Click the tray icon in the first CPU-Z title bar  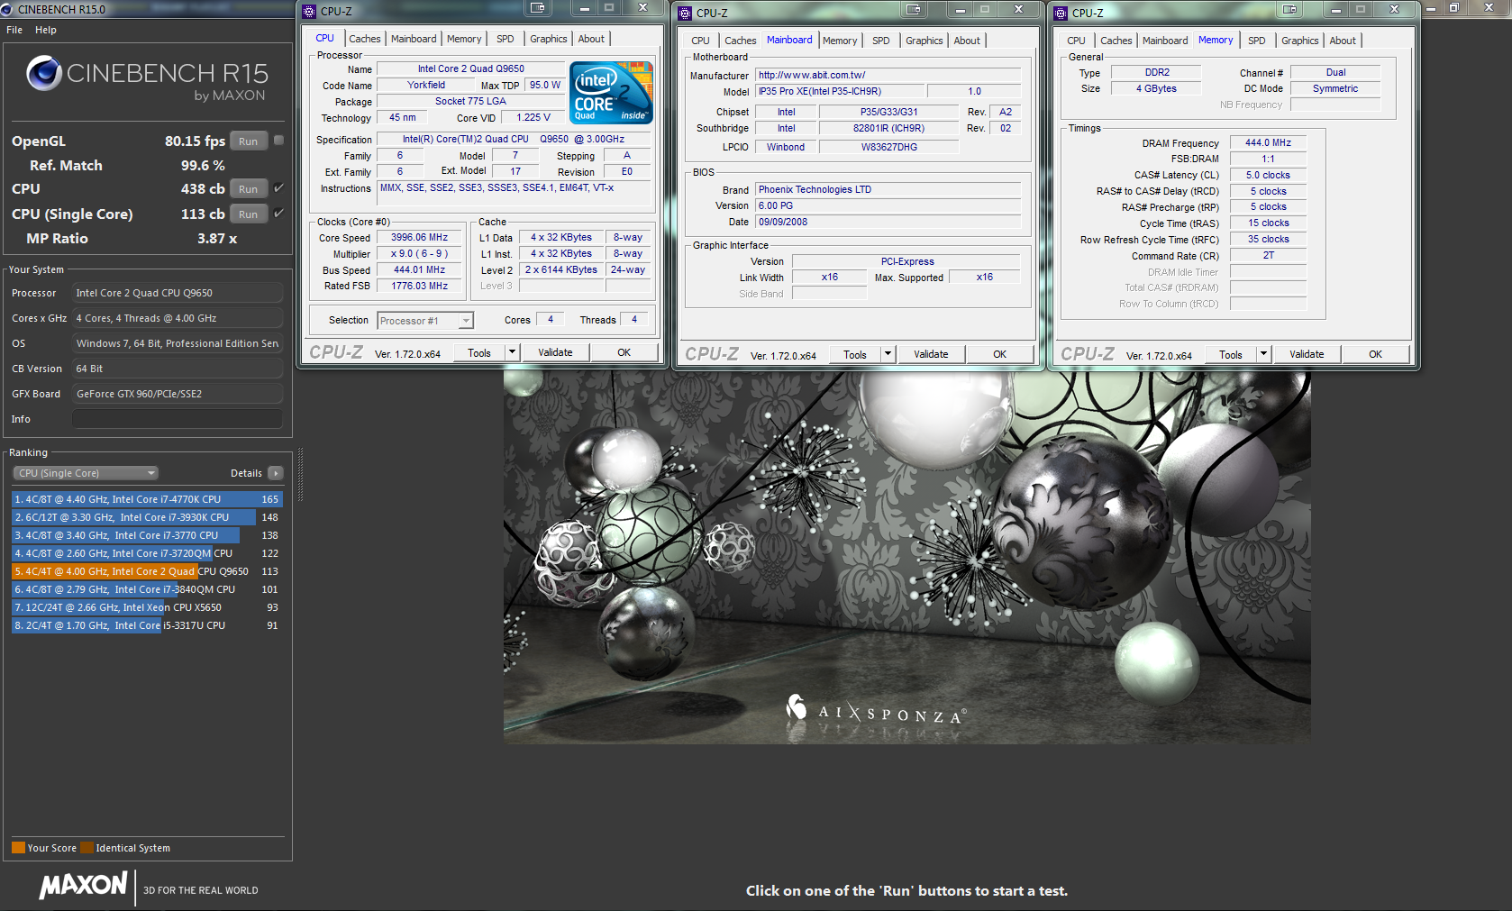pos(538,8)
